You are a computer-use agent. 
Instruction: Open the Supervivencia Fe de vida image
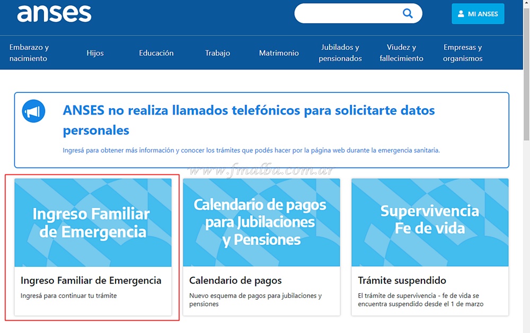(430, 223)
